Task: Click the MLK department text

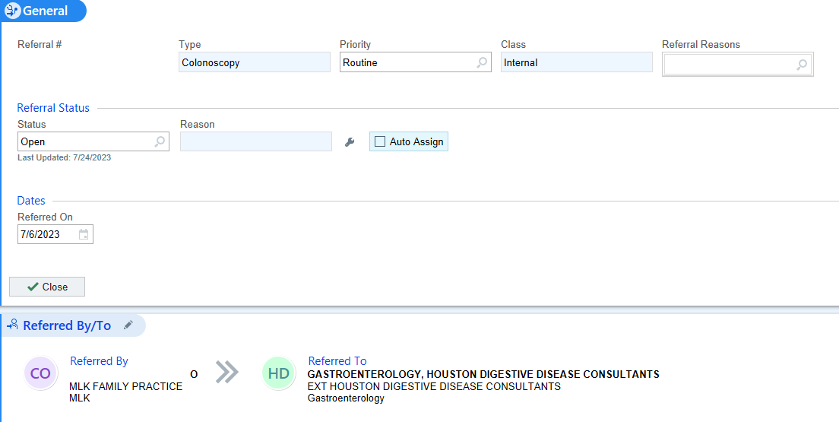Action: (80, 398)
